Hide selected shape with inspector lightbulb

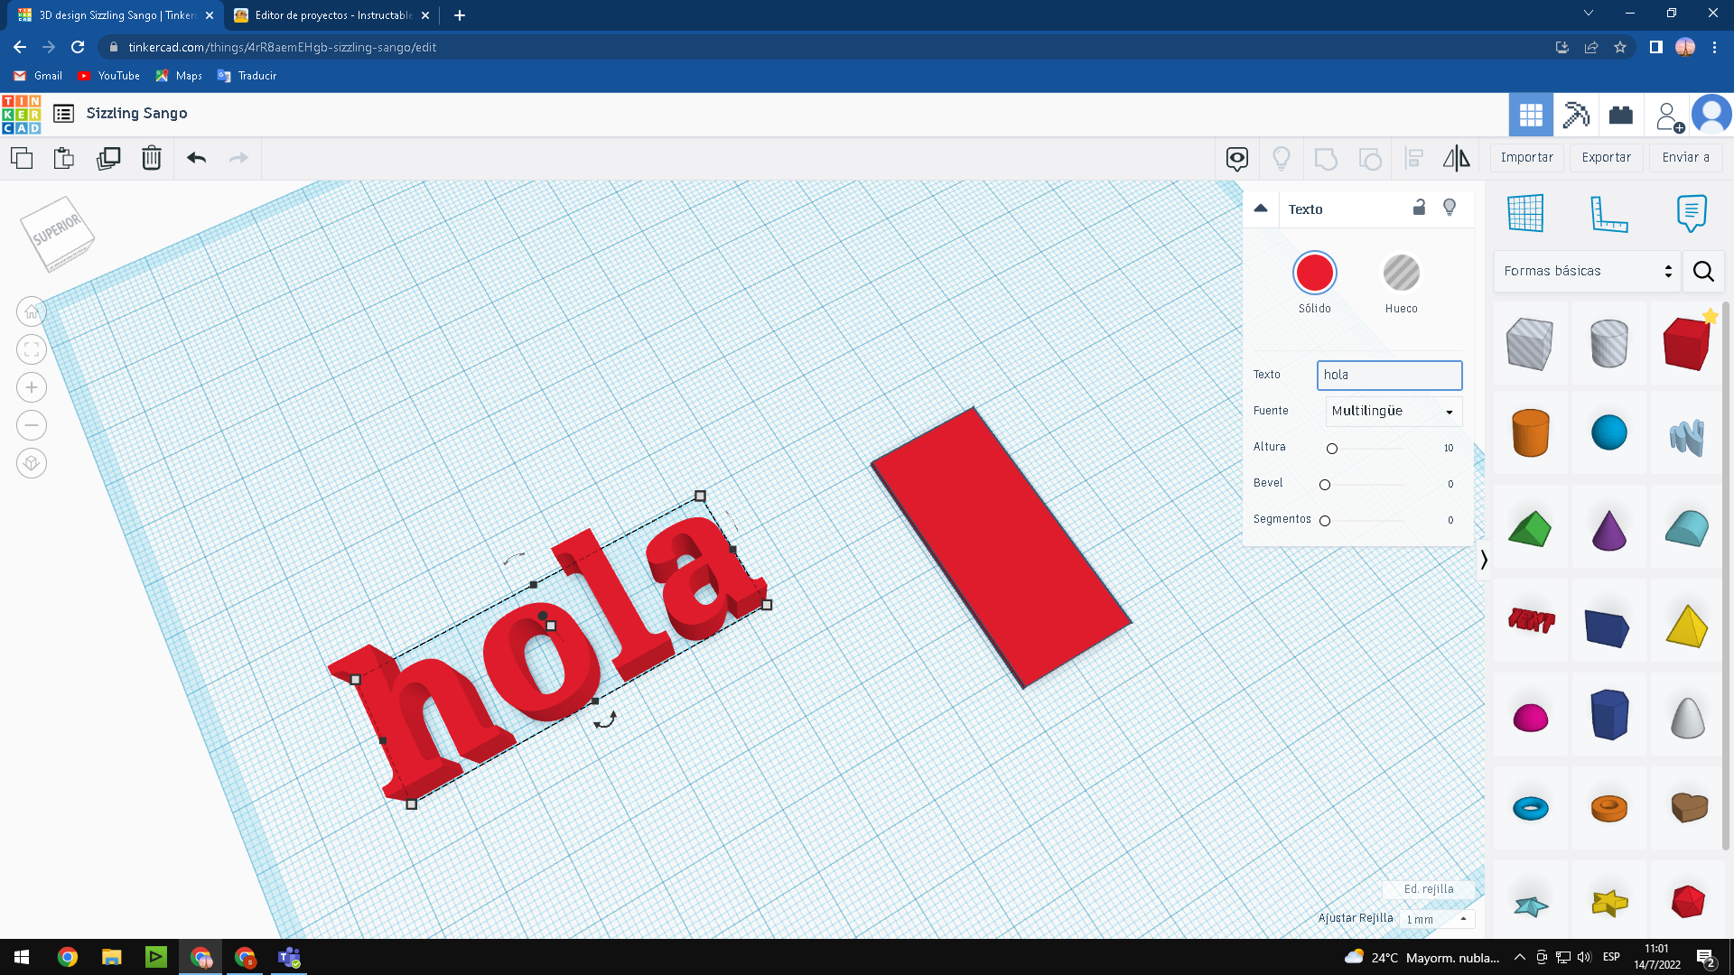tap(1450, 208)
